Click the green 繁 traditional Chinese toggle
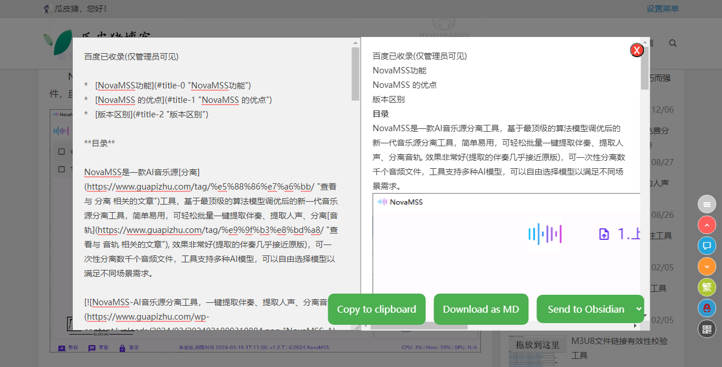 pyautogui.click(x=707, y=287)
